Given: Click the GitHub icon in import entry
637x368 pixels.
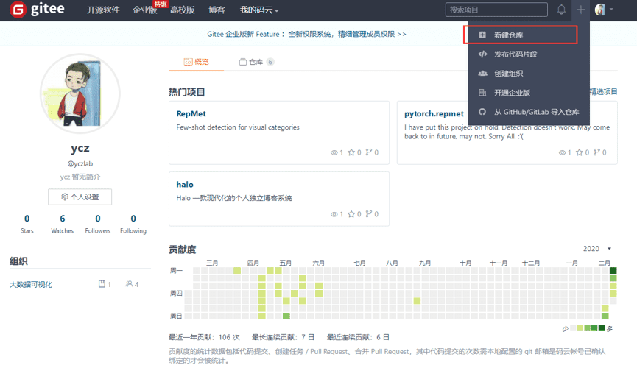Looking at the screenshot, I should [x=482, y=112].
